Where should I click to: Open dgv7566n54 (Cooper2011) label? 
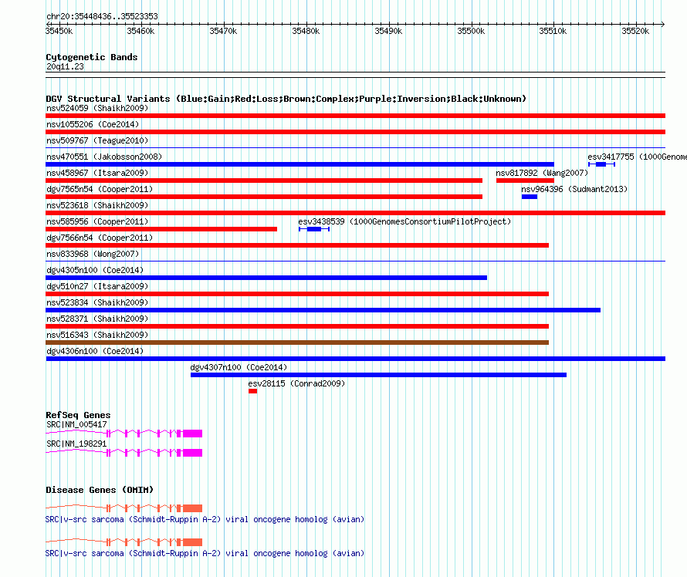pos(100,238)
